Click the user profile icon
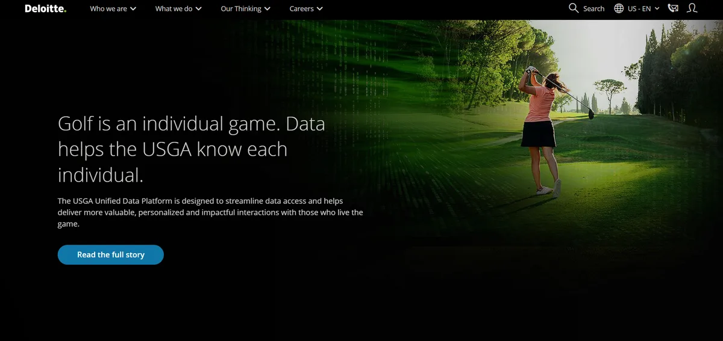This screenshot has height=341, width=723. 692,8
